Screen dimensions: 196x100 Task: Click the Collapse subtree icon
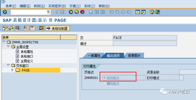(x=33, y=28)
